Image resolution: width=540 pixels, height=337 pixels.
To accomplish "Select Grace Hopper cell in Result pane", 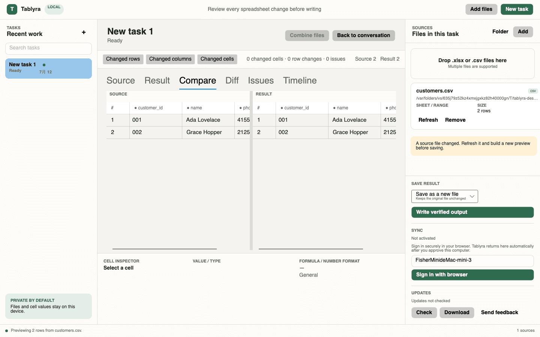I will point(354,133).
